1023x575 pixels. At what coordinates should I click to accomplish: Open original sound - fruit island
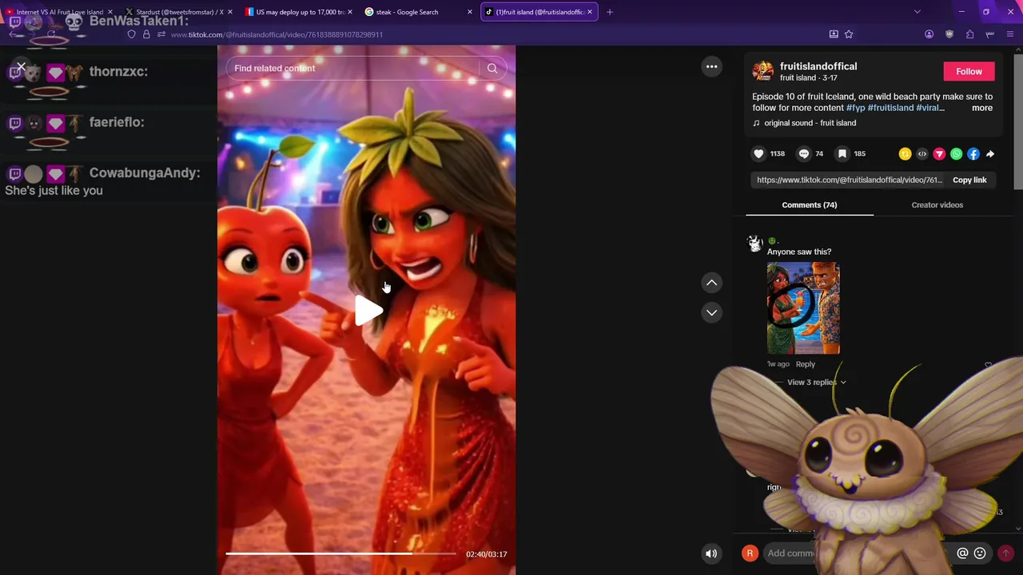tap(804, 123)
